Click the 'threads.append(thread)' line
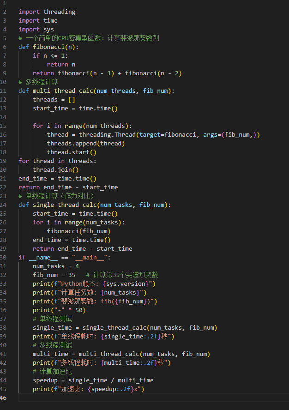Image resolution: width=289 pixels, height=410 pixels. click(86, 143)
